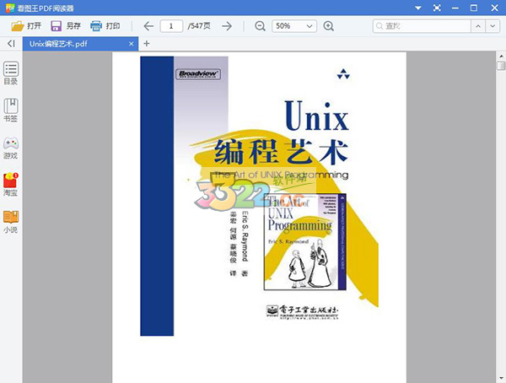Click the page number input field
The height and width of the screenshot is (383, 506).
(171, 26)
